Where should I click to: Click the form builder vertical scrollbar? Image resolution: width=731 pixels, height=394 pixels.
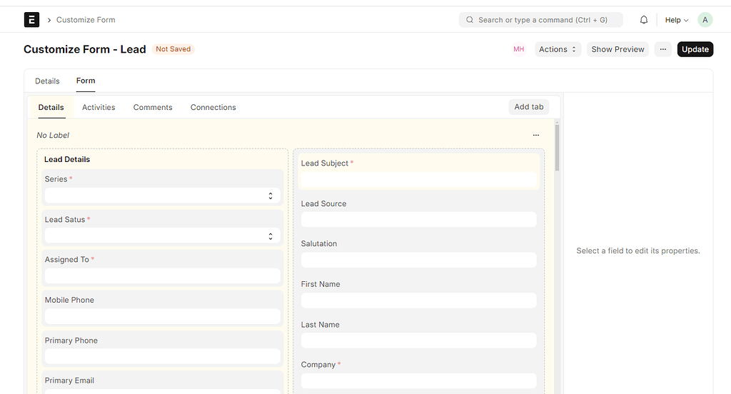coord(557,147)
